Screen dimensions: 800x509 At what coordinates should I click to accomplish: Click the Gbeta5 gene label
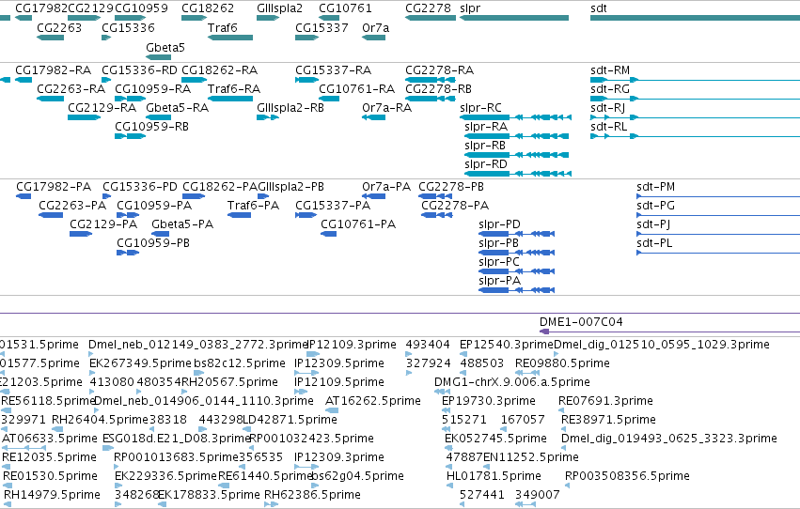point(165,47)
